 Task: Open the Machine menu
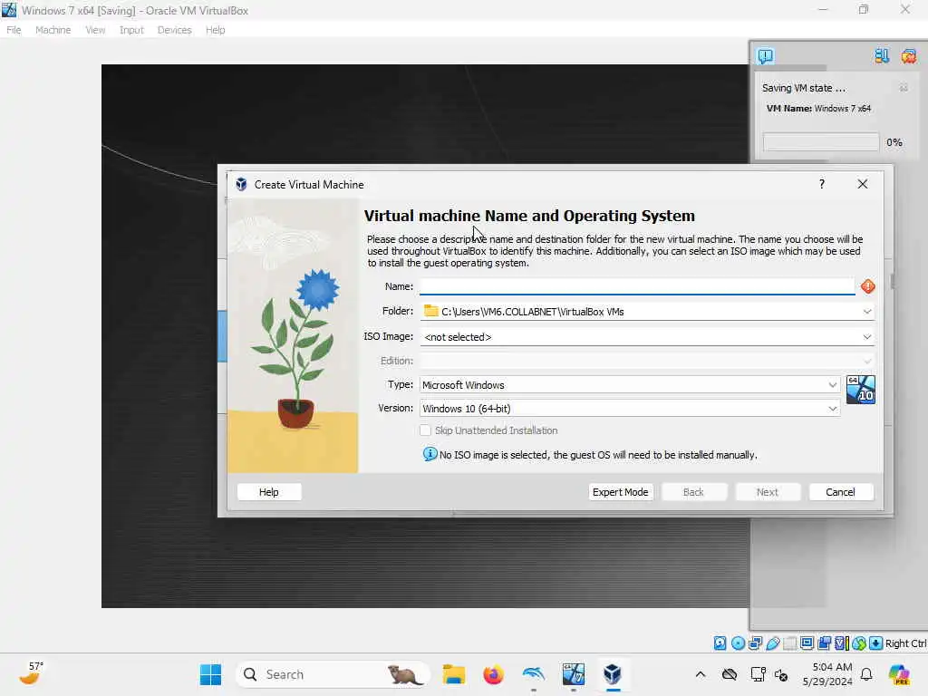(53, 30)
